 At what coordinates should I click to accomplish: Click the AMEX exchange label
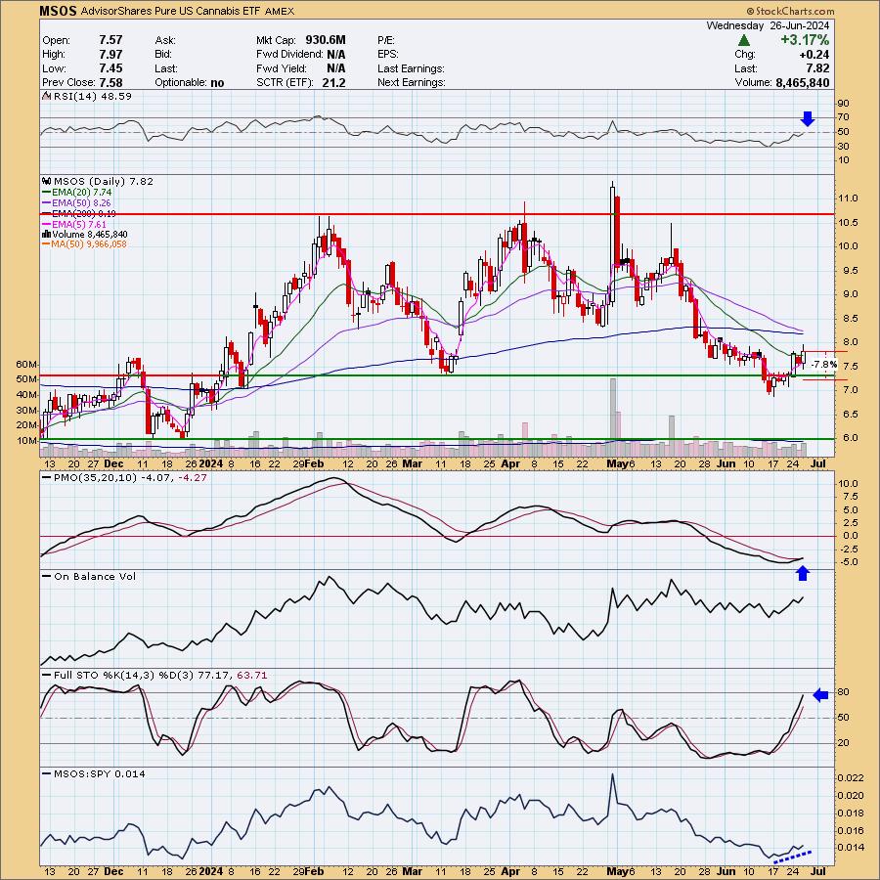pos(279,11)
